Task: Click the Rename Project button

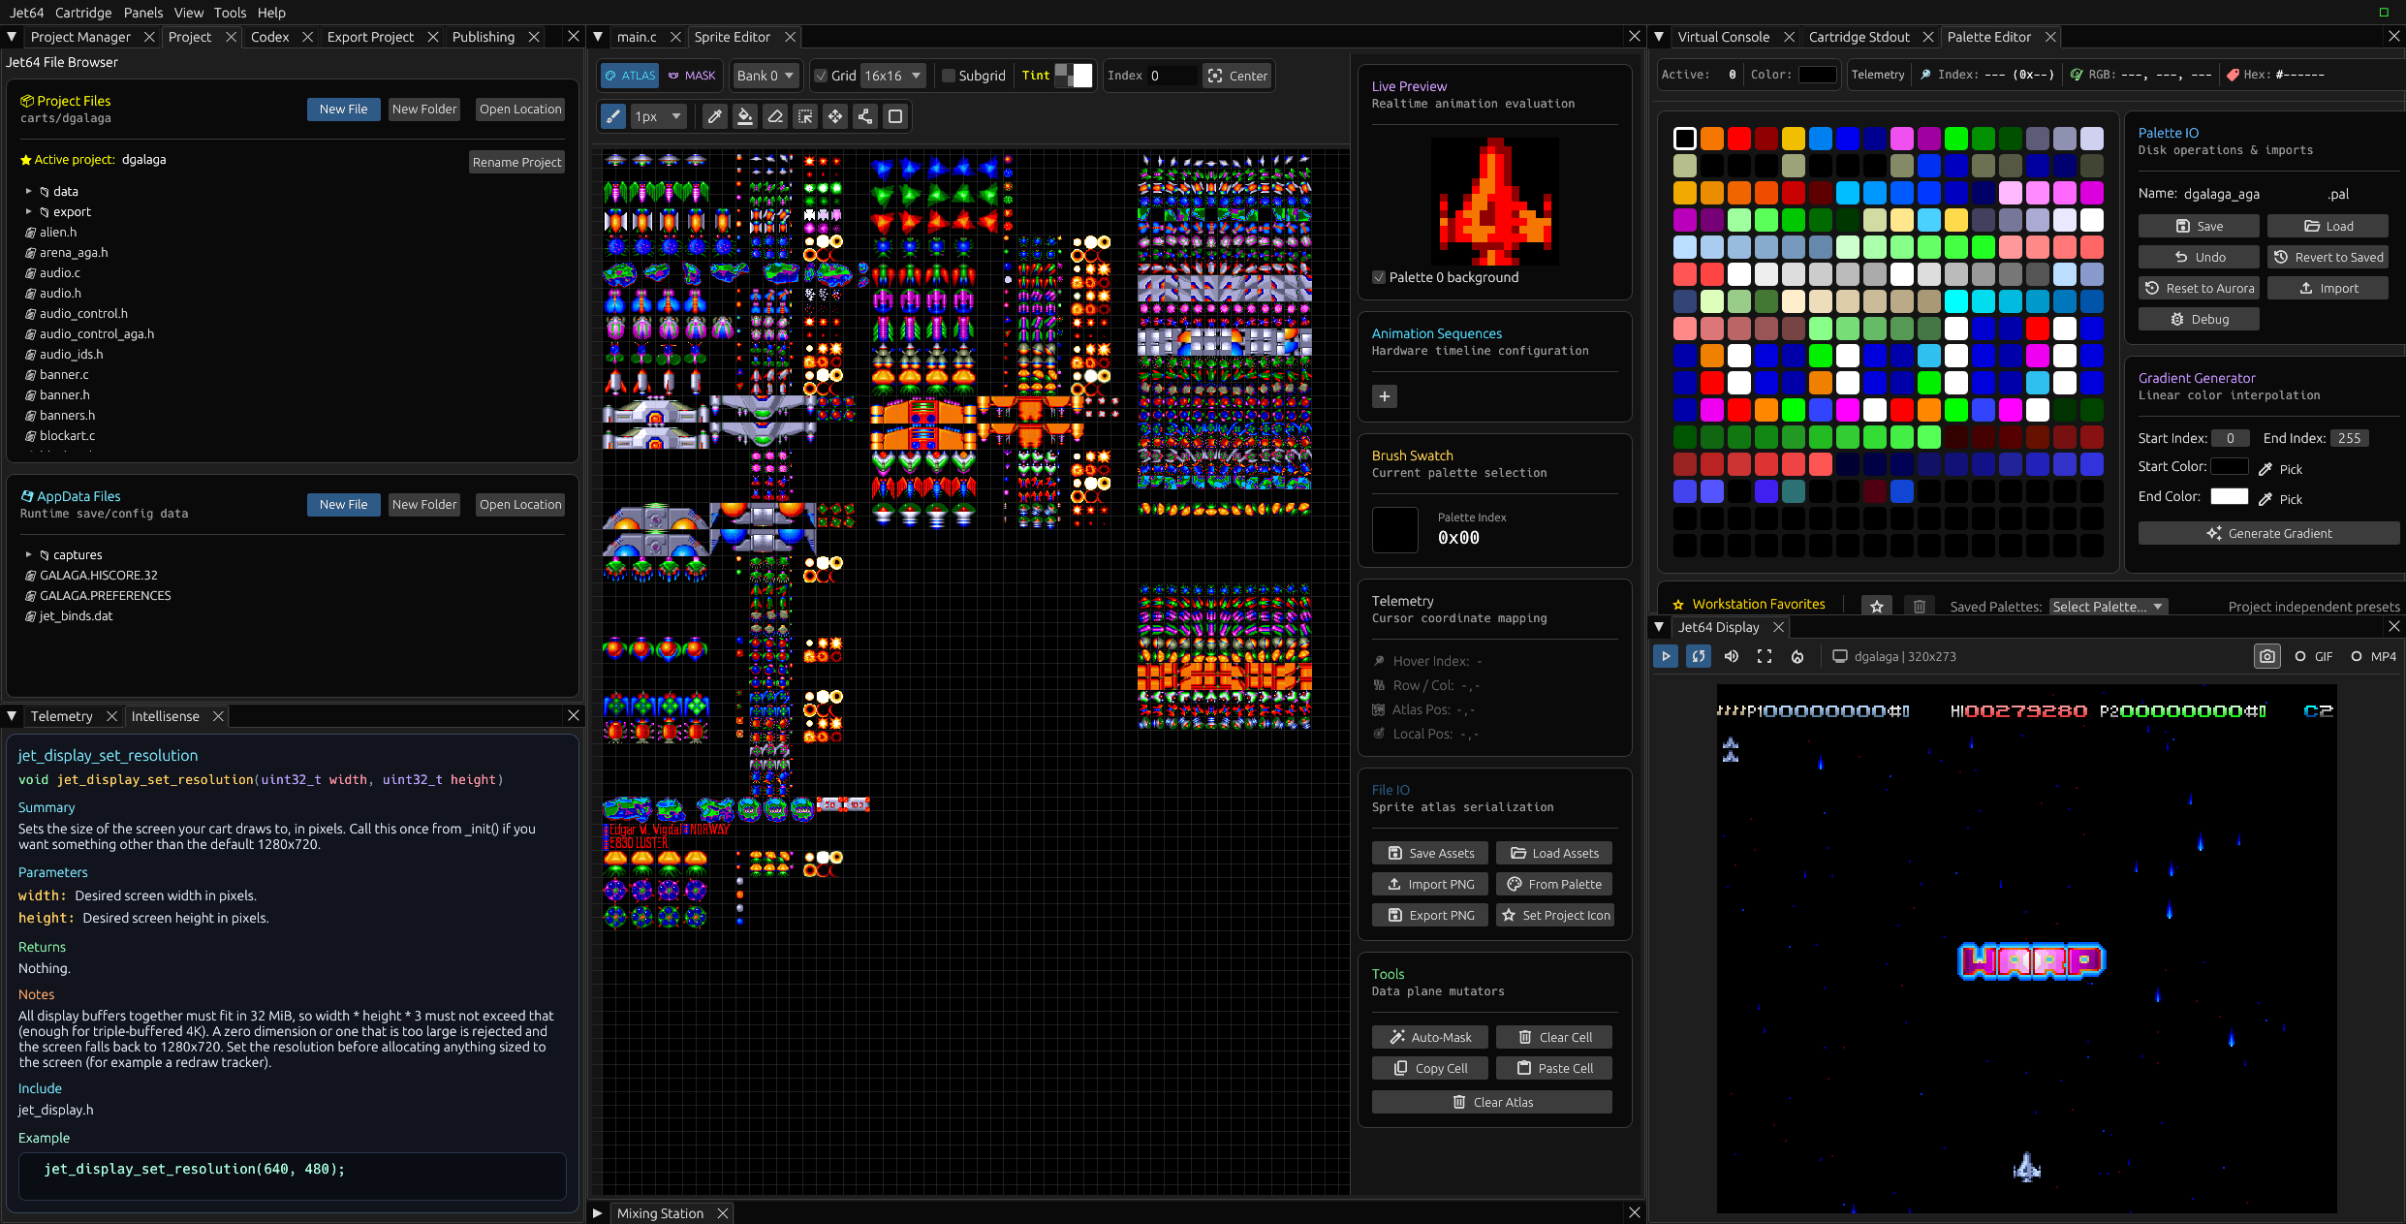Action: [517, 163]
